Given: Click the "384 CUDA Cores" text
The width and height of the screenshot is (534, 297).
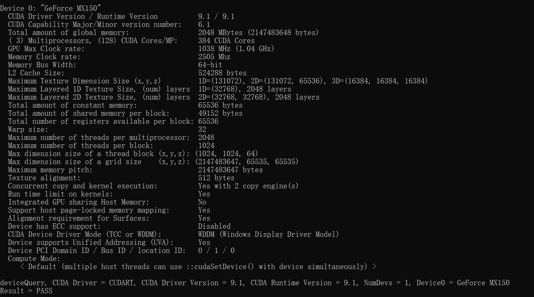Looking at the screenshot, I should pyautogui.click(x=226, y=41).
